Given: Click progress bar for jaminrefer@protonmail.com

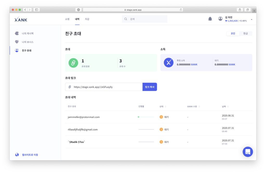Looking at the screenshot, I should click(146, 117).
